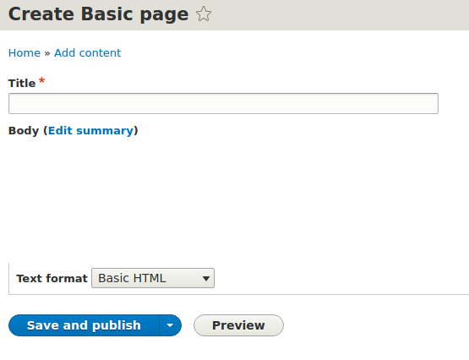Click the gray header bar beside the star
The width and height of the screenshot is (469, 360).
(338, 14)
